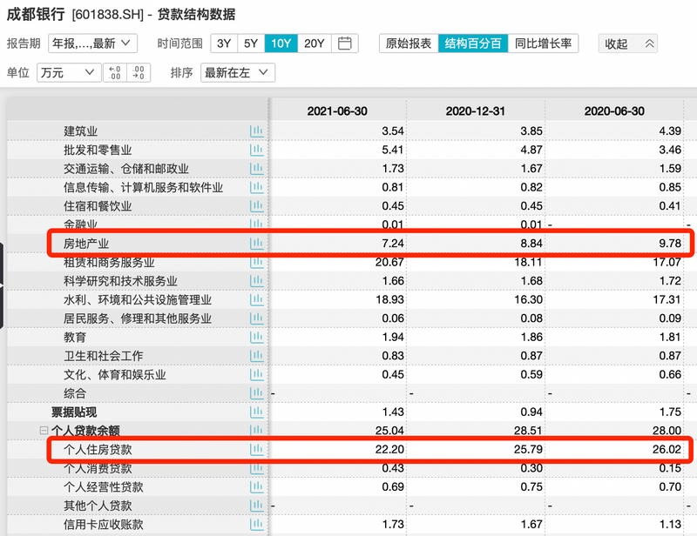This screenshot has height=536, width=697.
Task: Click the 0.75 value for 个人经营性贷款
Action: point(531,486)
